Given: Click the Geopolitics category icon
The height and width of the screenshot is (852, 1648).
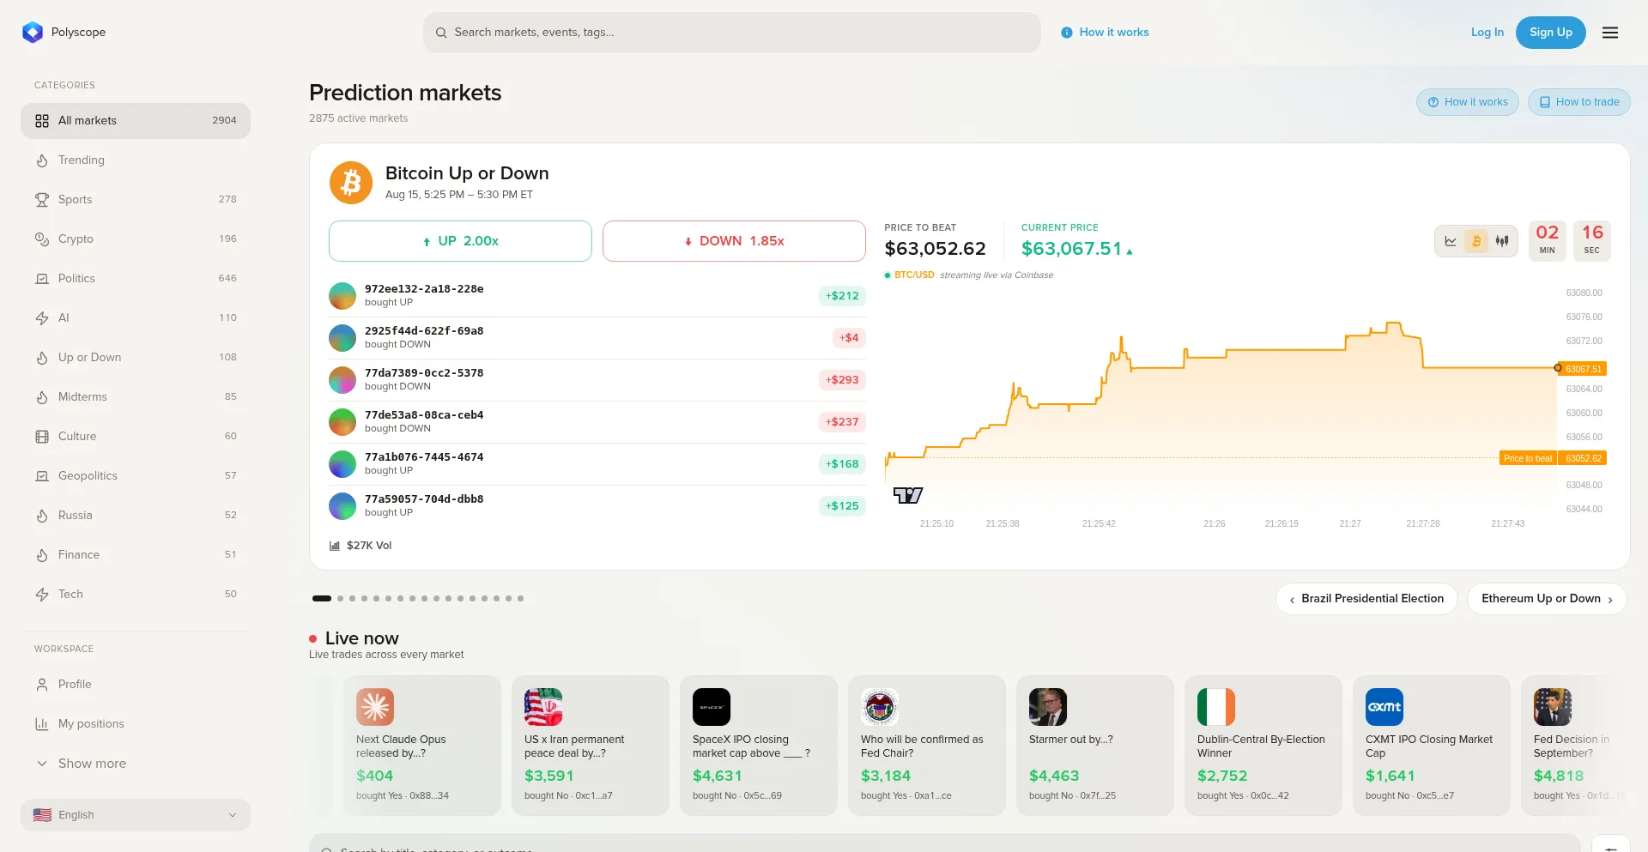Looking at the screenshot, I should [42, 476].
